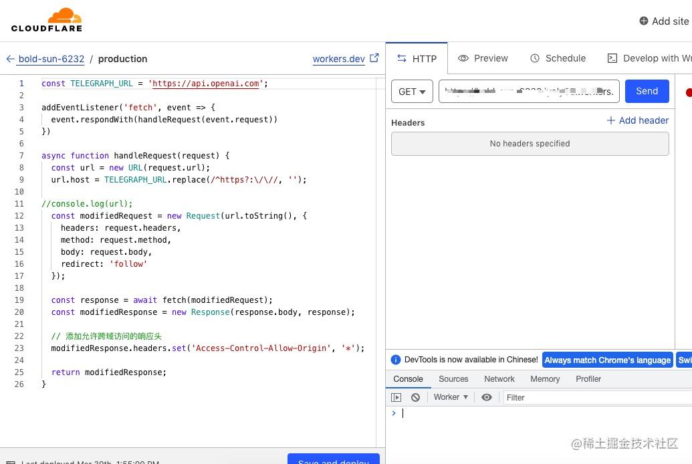Clear the console with the circle-slash icon
This screenshot has width=692, height=464.
[415, 397]
